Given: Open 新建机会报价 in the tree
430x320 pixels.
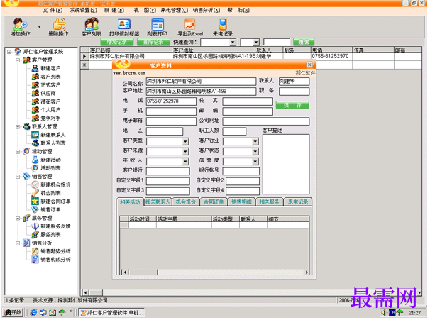Looking at the screenshot, I should [55, 184].
